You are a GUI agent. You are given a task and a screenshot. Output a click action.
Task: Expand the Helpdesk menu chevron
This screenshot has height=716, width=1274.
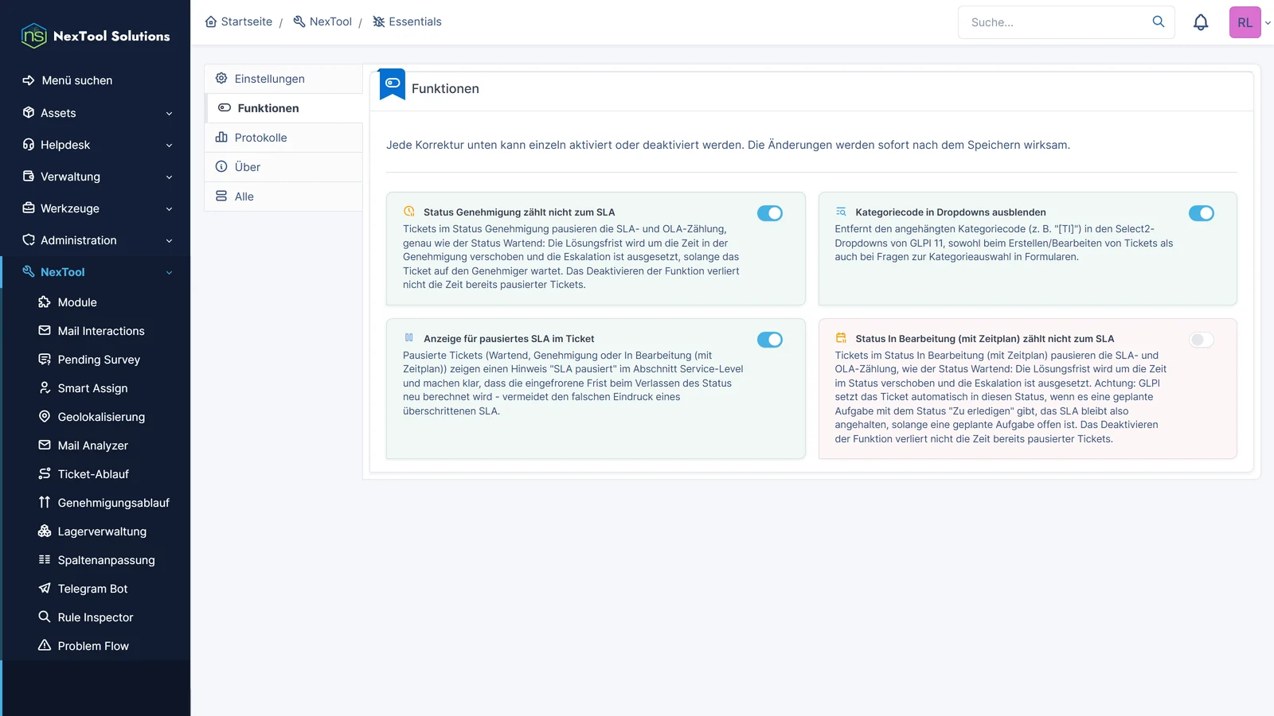169,146
